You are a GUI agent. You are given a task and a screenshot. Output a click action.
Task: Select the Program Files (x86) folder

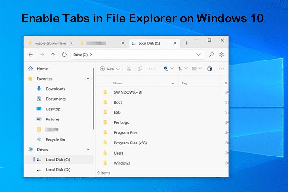[130, 143]
